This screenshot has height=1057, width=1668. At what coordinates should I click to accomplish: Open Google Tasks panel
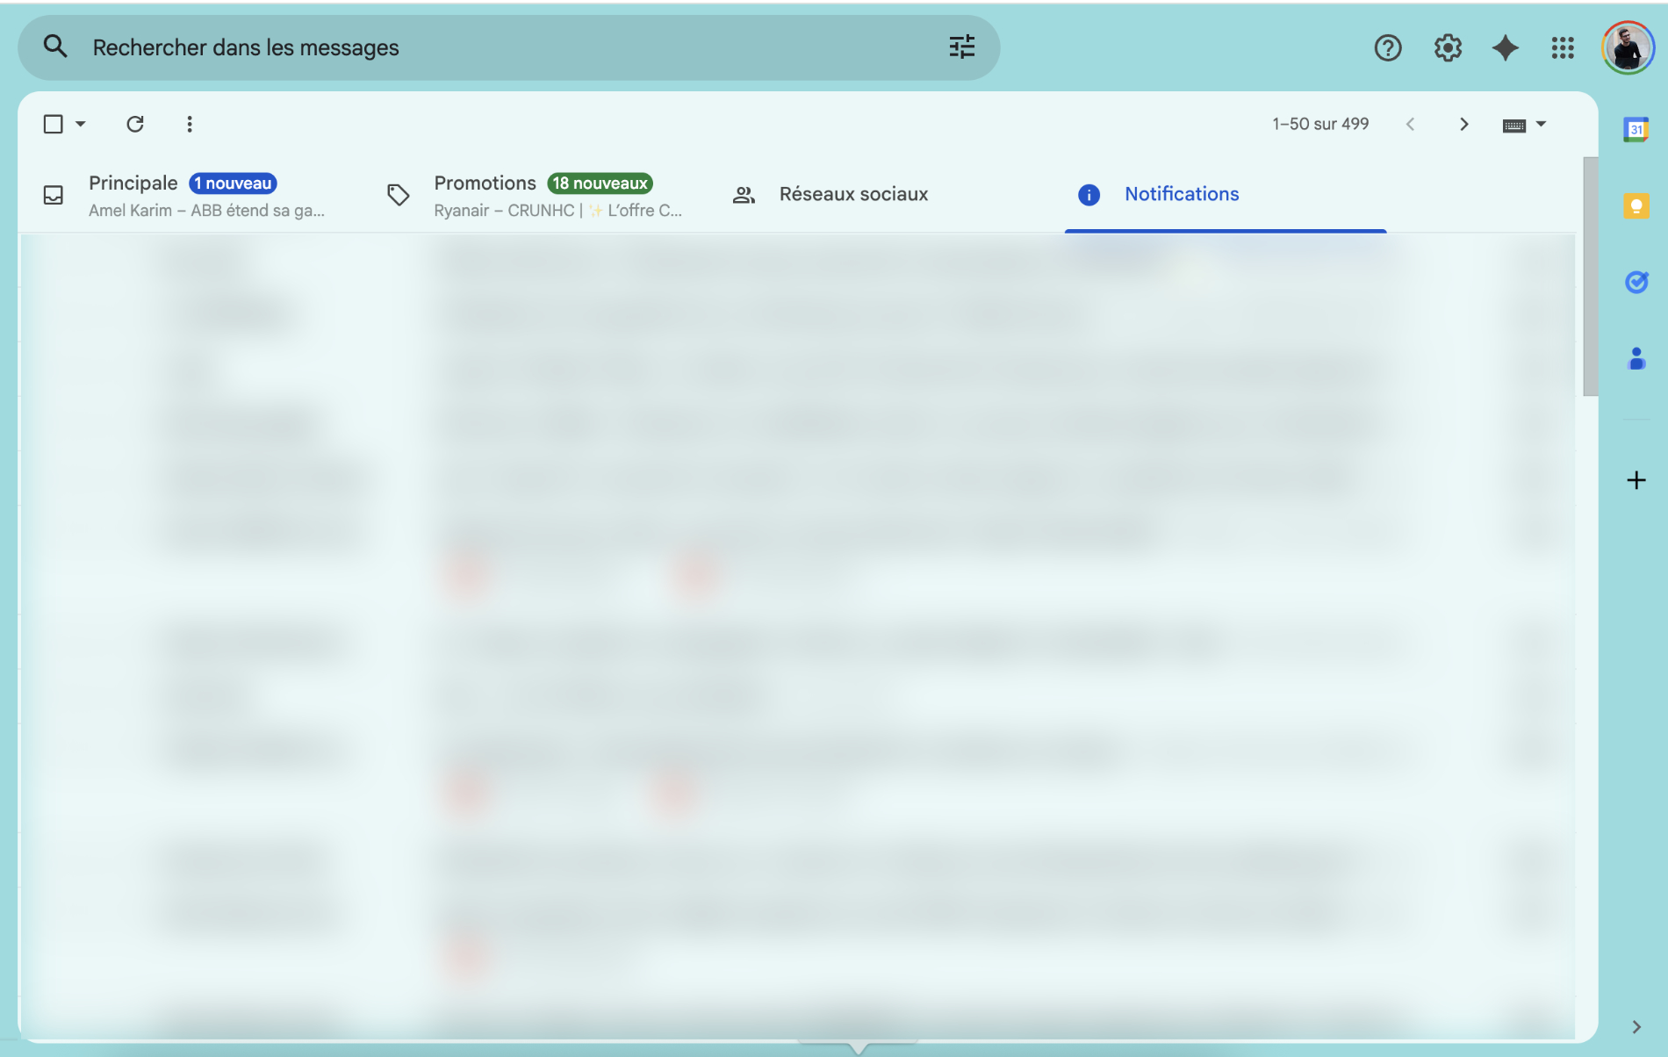coord(1636,282)
